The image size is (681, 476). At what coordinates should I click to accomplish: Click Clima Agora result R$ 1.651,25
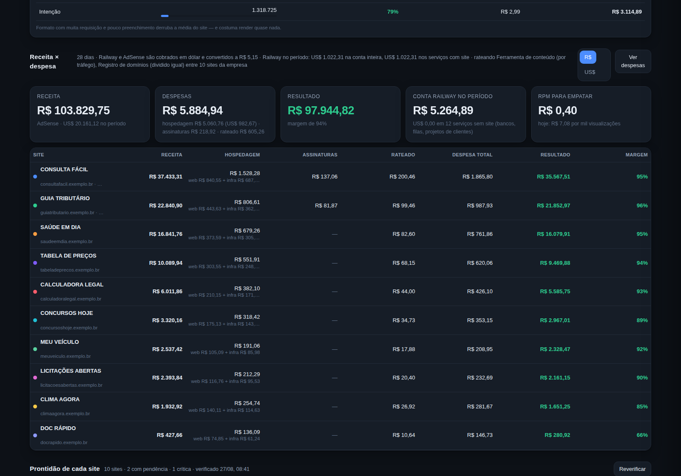coord(555,407)
